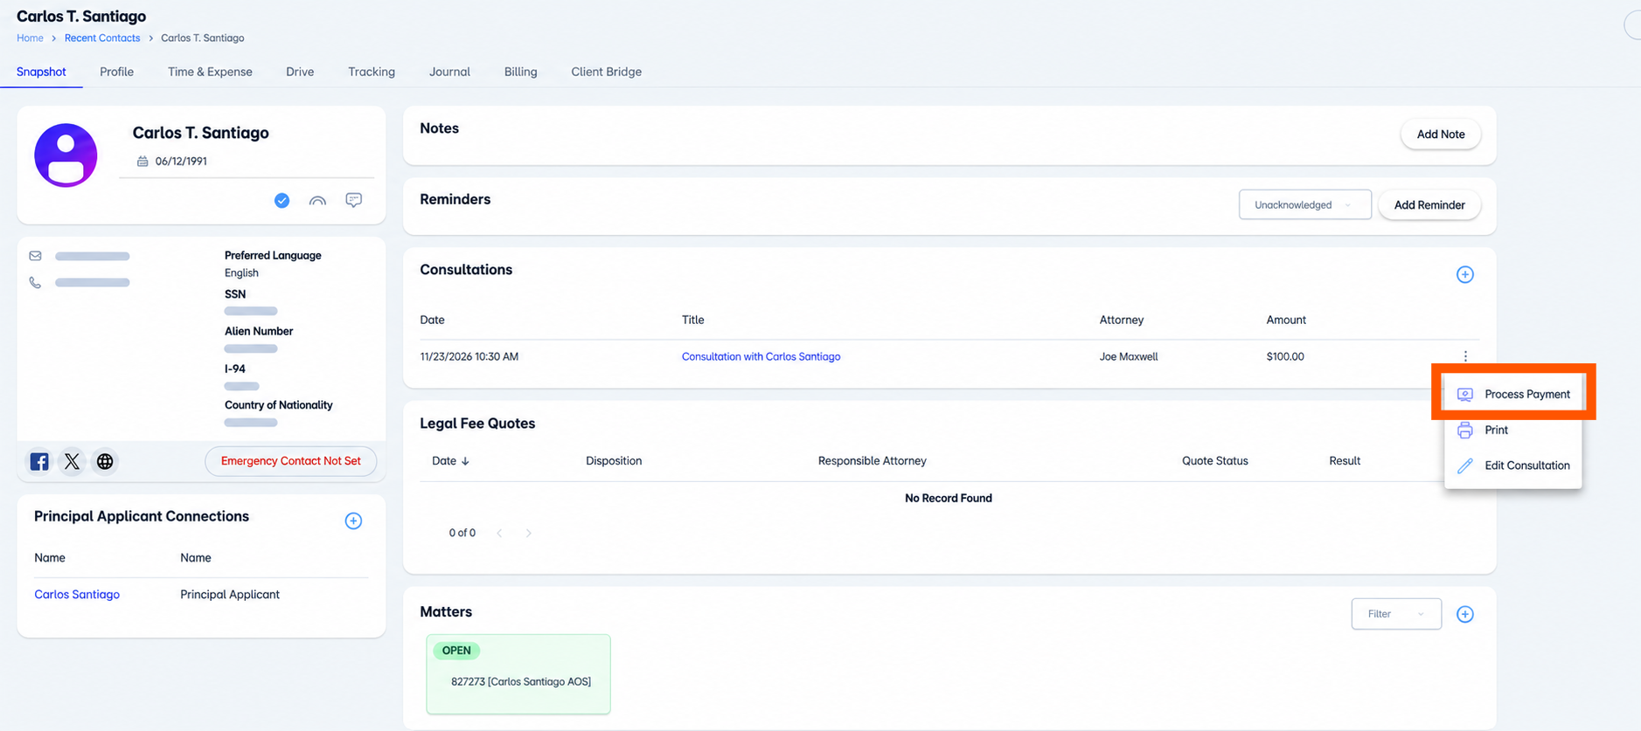
Task: Open the Time & Expense tab
Action: point(210,72)
